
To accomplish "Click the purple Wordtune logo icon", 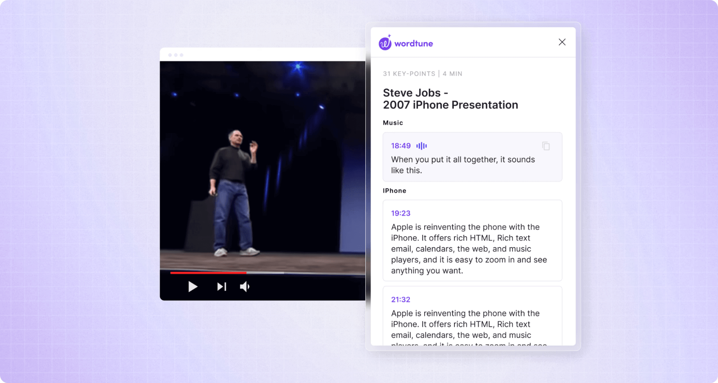I will tap(385, 43).
